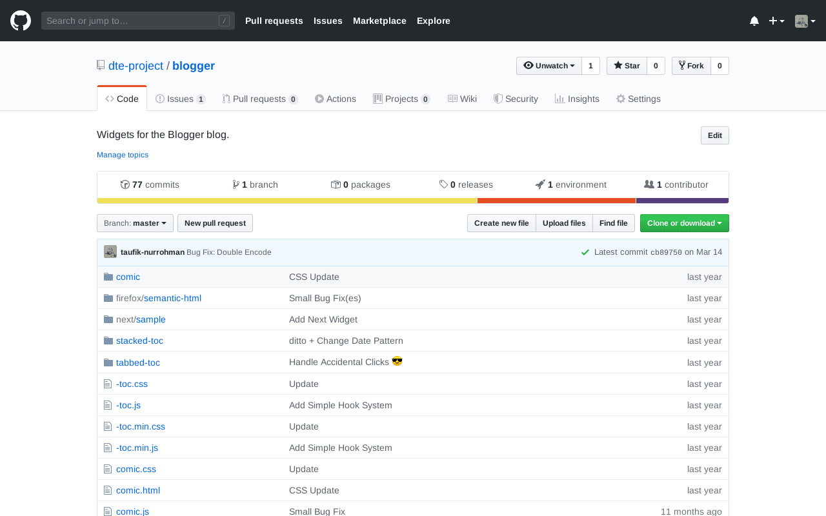Go to Explore
This screenshot has width=826, height=516.
tap(434, 21)
